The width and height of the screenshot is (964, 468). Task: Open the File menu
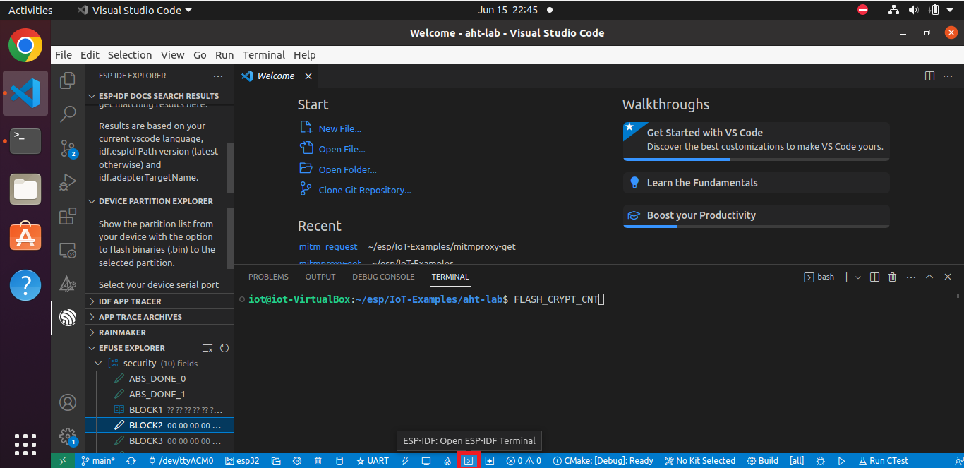coord(64,55)
